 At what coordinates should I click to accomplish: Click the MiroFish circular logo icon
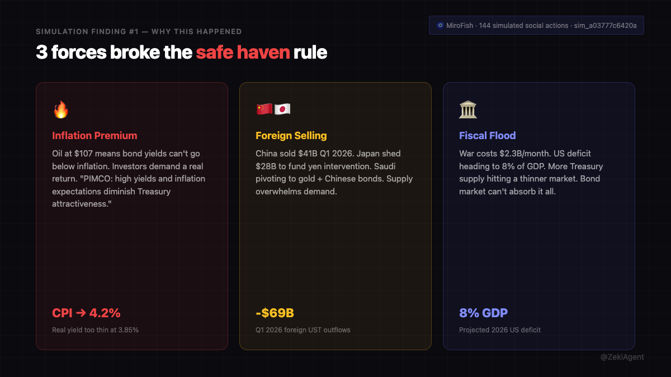[x=440, y=26]
